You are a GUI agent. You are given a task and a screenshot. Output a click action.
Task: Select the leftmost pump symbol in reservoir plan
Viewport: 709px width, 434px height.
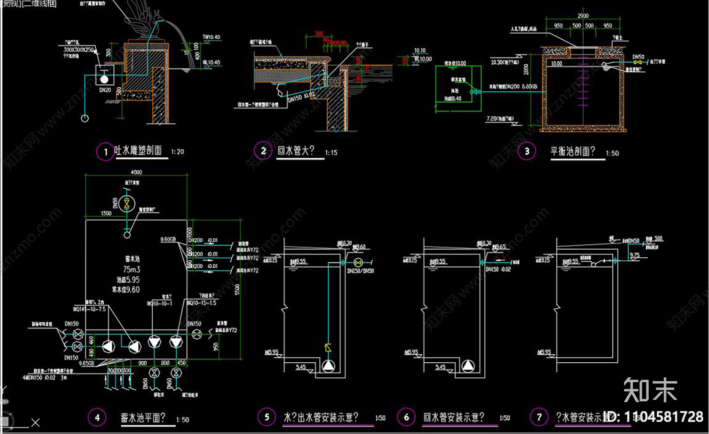[x=108, y=347]
